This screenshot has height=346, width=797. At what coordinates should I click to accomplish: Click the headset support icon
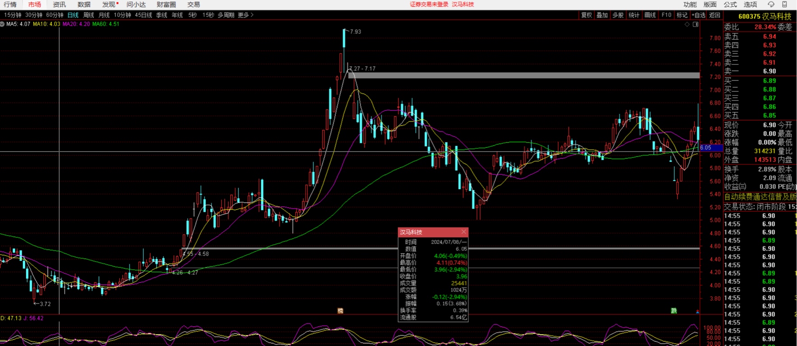click(771, 5)
